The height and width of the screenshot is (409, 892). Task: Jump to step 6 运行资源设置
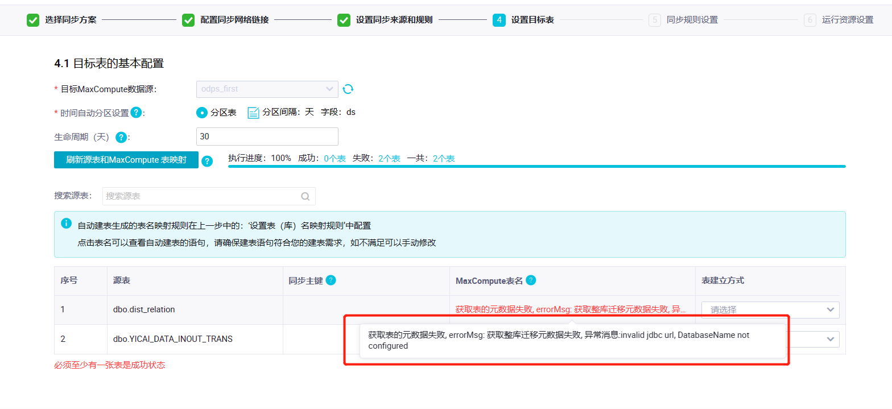point(839,20)
